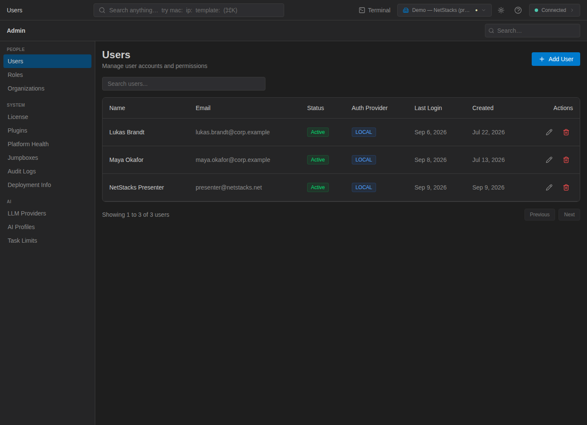
Task: Go to the Next page of users
Action: 569,215
